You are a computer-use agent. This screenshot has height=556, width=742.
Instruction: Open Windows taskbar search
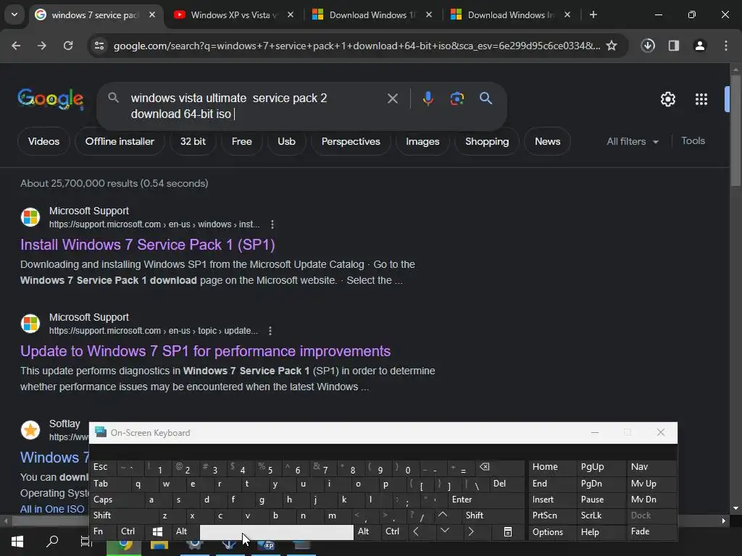(52, 542)
